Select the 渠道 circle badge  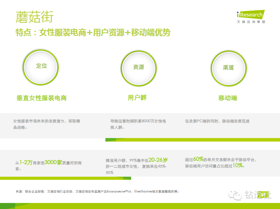[229, 68]
